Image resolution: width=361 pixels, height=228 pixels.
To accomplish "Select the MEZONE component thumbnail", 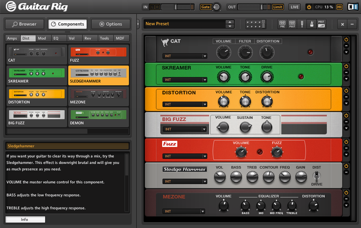I will pyautogui.click(x=98, y=96).
